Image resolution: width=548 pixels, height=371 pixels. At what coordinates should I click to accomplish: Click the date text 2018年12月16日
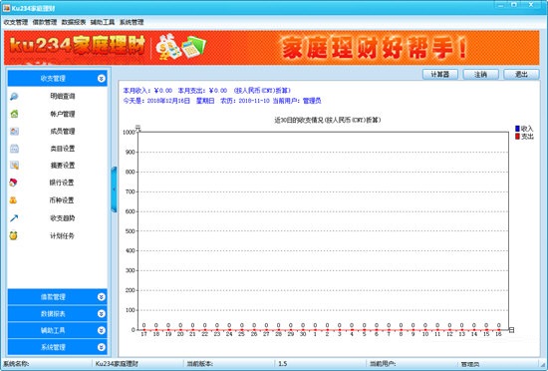pos(168,101)
